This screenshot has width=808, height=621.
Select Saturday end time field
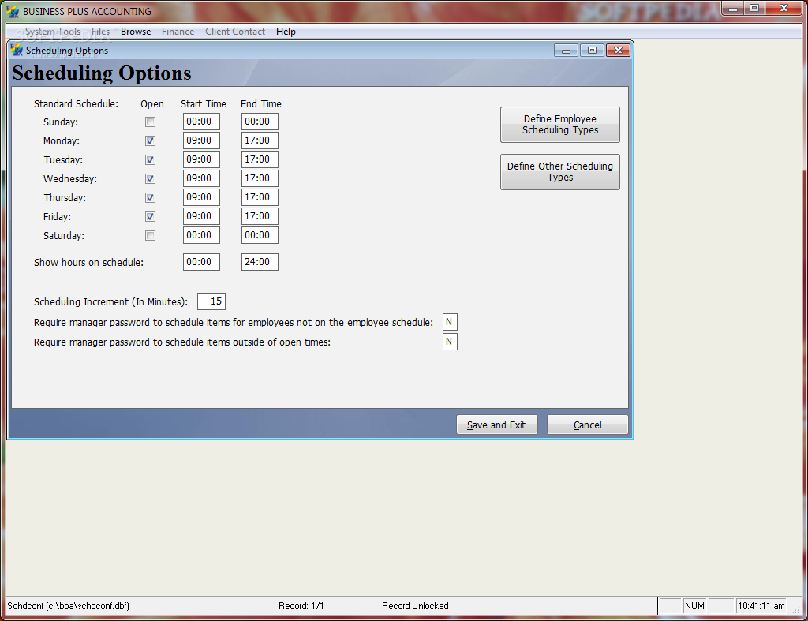pos(260,235)
